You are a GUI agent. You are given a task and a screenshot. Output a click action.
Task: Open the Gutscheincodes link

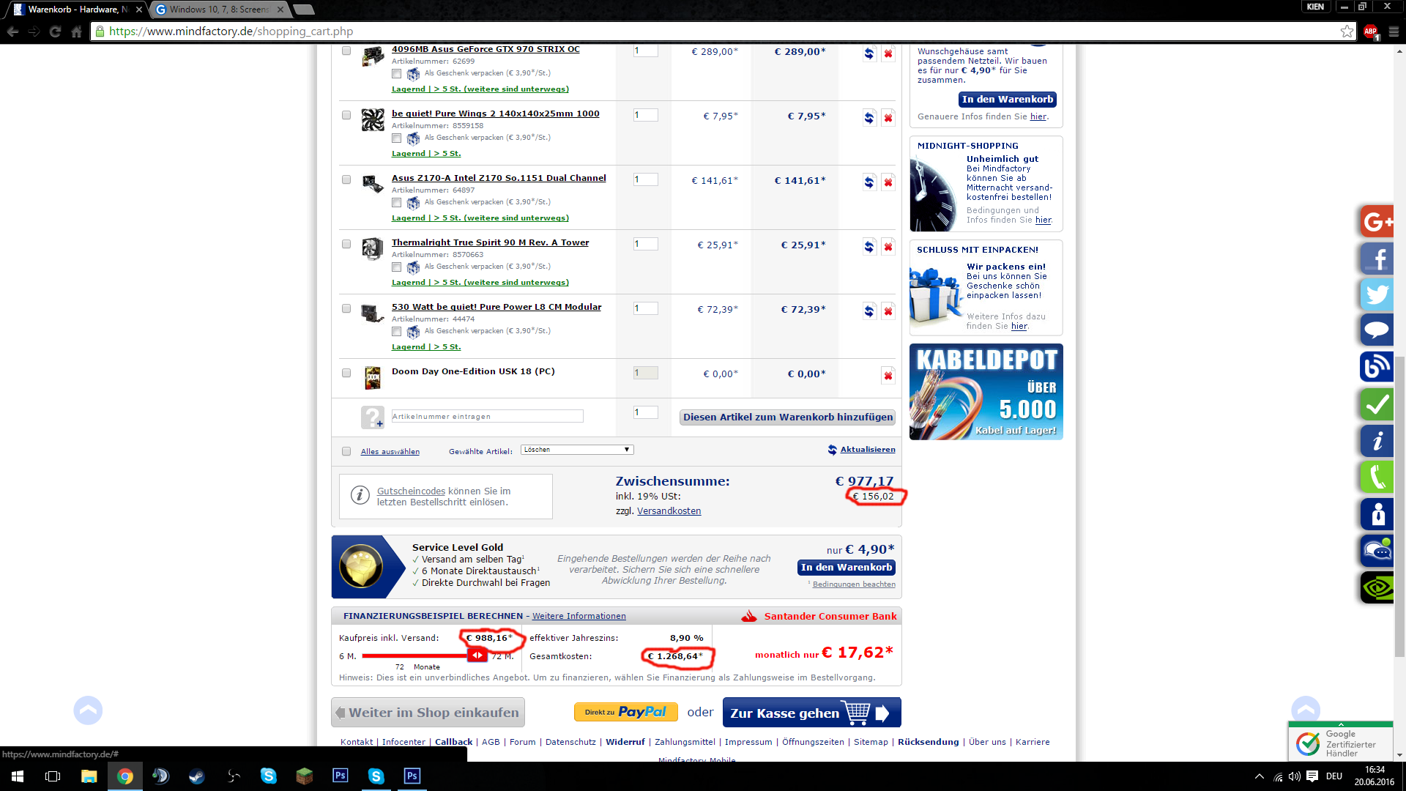(411, 491)
